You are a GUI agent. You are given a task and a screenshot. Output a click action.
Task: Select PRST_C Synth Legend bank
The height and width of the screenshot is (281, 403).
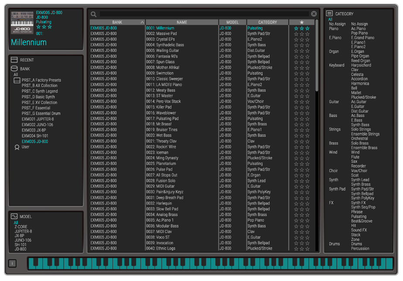coord(40,91)
